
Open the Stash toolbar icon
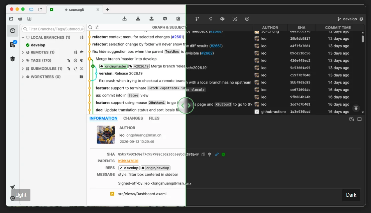[165, 19]
